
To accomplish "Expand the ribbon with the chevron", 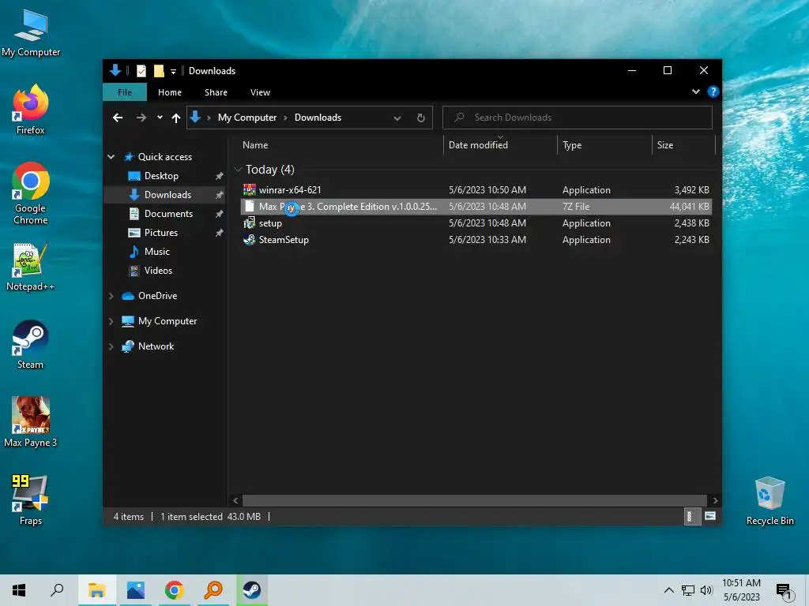I will tap(695, 92).
